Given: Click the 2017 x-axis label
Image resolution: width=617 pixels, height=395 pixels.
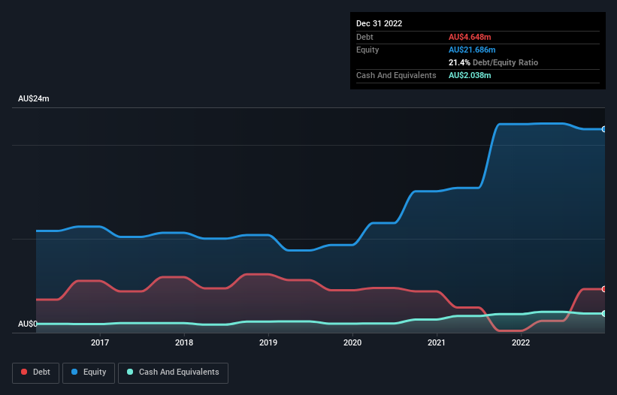Looking at the screenshot, I should [x=100, y=342].
